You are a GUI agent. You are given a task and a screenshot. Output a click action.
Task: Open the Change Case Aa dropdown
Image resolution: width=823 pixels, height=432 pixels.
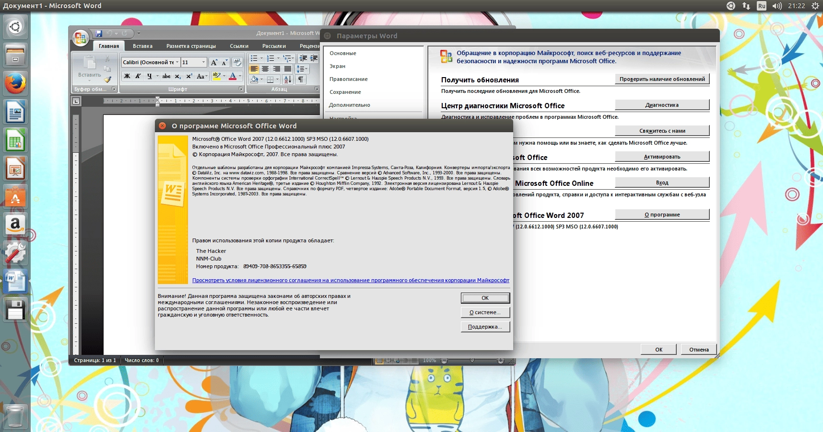click(202, 76)
